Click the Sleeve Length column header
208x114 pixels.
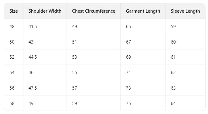click(x=185, y=11)
